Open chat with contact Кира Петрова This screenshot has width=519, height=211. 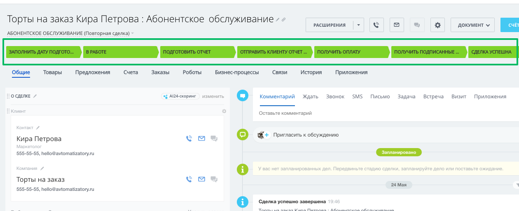(214, 139)
